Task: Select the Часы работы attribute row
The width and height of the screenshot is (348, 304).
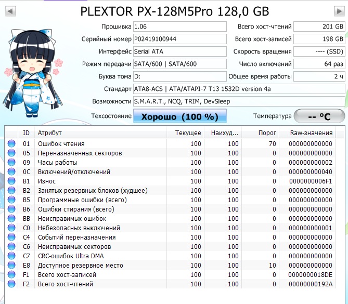Action: click(170, 162)
